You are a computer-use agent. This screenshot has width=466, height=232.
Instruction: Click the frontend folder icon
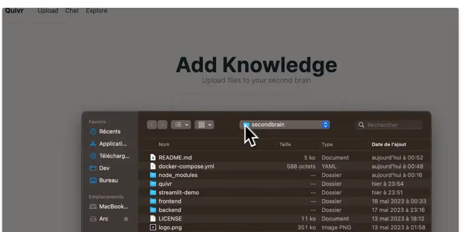click(x=153, y=201)
